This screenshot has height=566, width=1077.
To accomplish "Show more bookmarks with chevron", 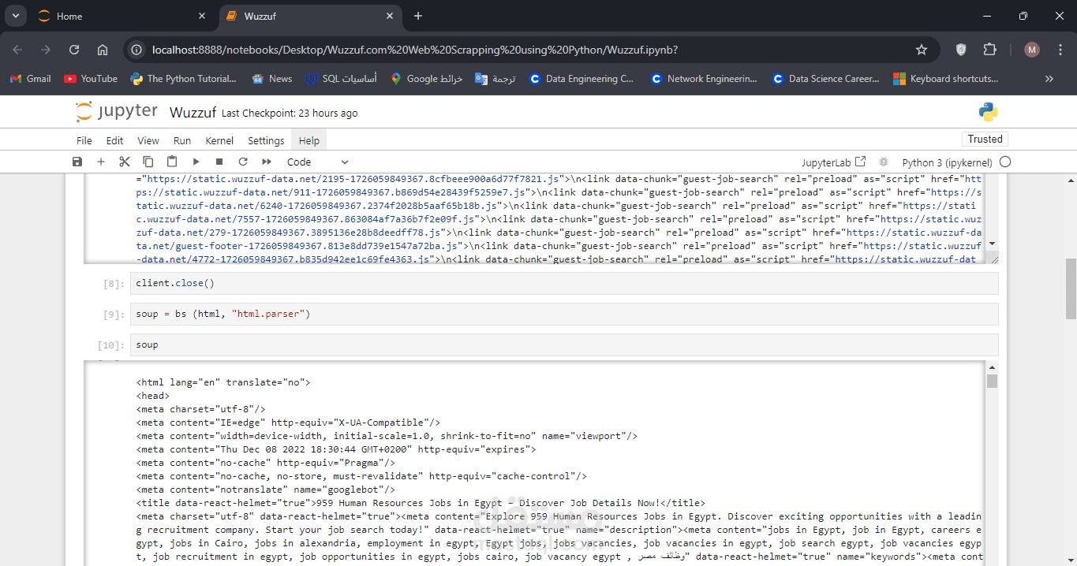I will [x=1049, y=79].
